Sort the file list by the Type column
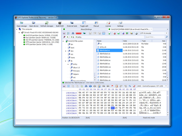Screen dimensions: 182x136 (146, 41)
